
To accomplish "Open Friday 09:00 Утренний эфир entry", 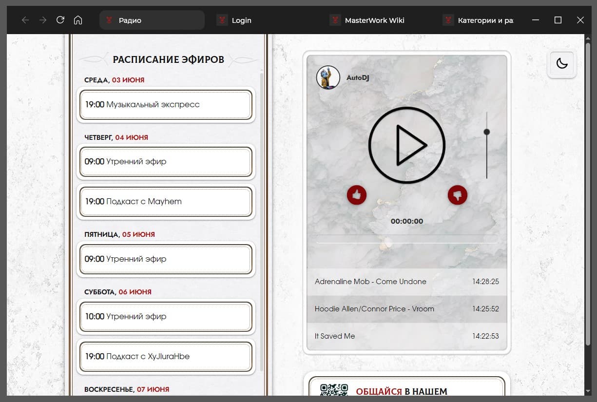I will (x=166, y=259).
